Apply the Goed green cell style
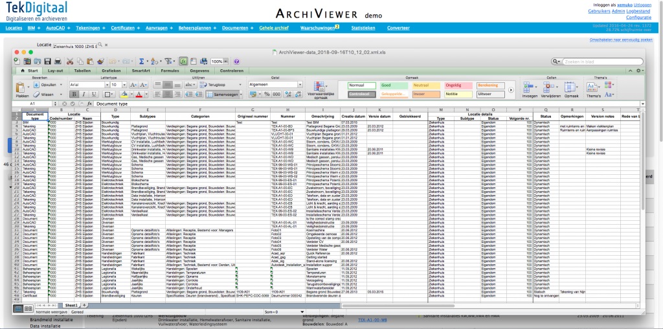This screenshot has height=329, width=663. pyautogui.click(x=394, y=85)
